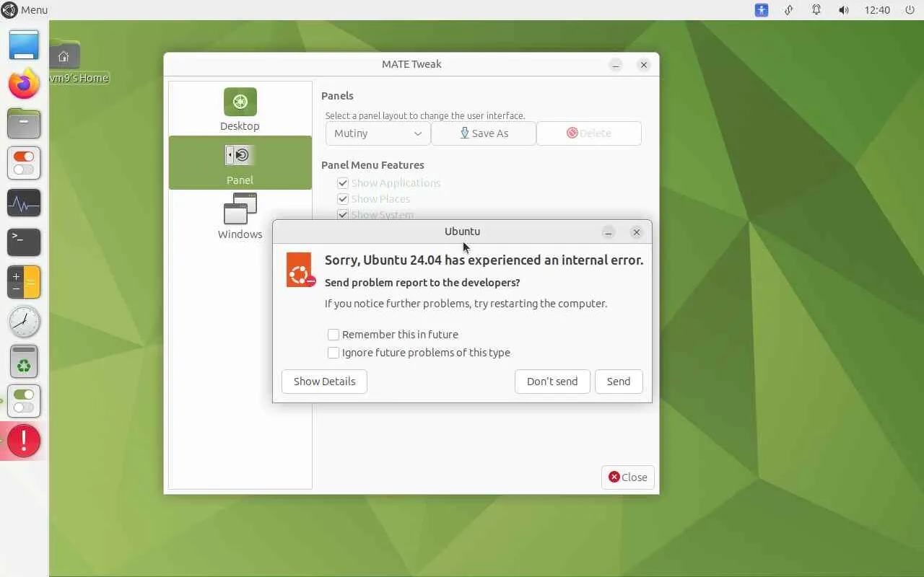
Task: Select the Panel section in MATE Tweak
Action: (240, 163)
